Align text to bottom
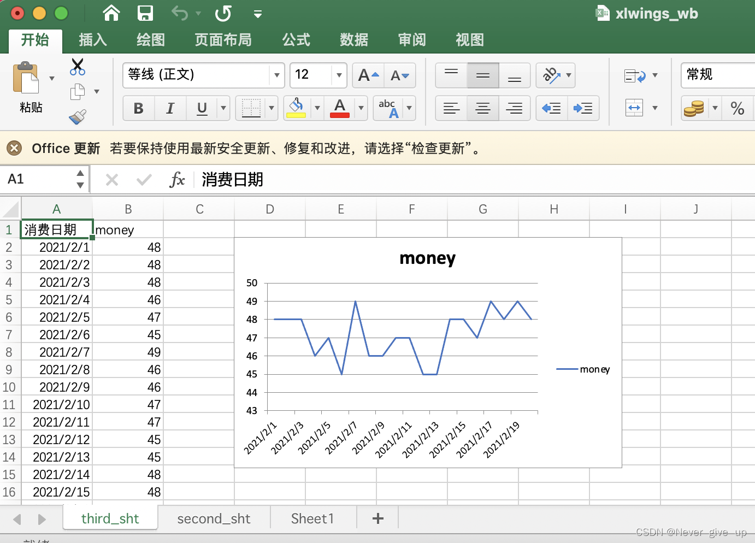 515,75
